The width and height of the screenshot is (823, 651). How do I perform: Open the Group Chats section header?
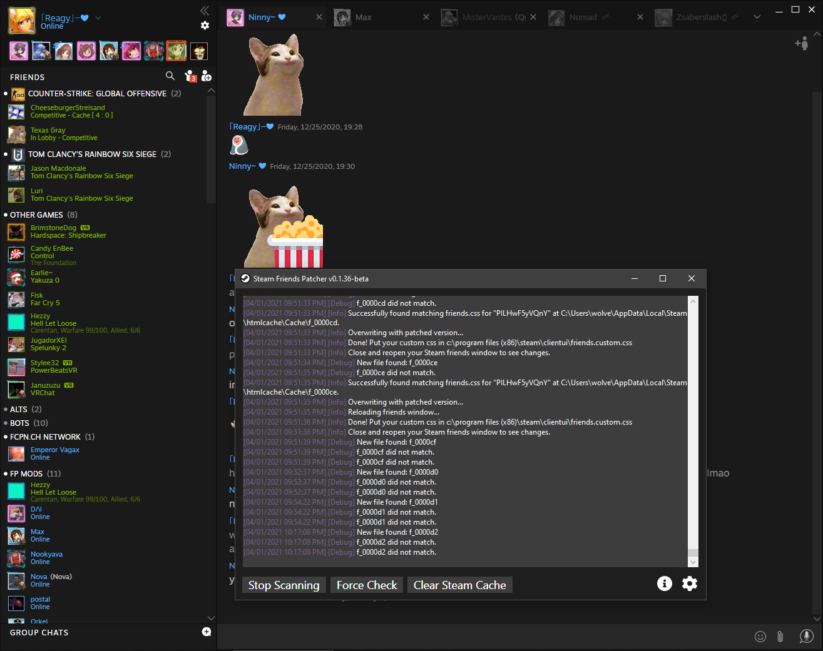[x=39, y=633]
